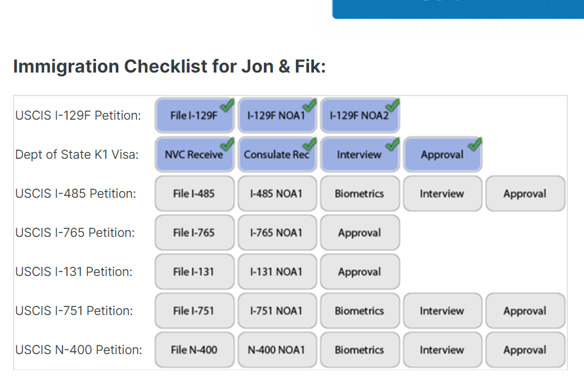Click the checked File I-129F step
This screenshot has width=584, height=382.
[x=194, y=115]
